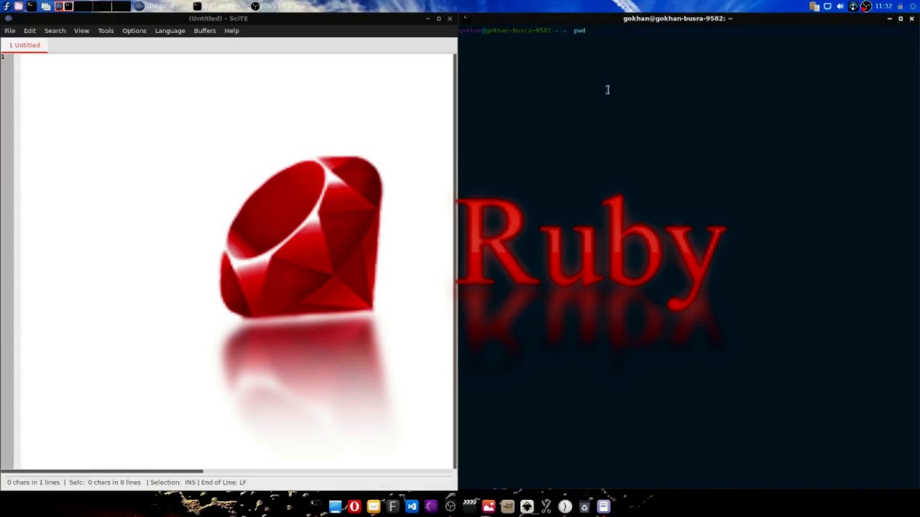The image size is (920, 517).
Task: Open the Options menu in SciTE
Action: [x=134, y=30]
